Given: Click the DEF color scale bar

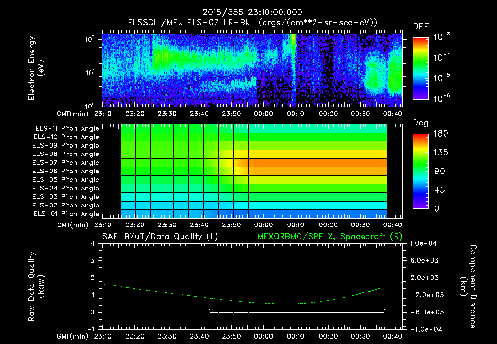Looking at the screenshot, I should coord(420,69).
